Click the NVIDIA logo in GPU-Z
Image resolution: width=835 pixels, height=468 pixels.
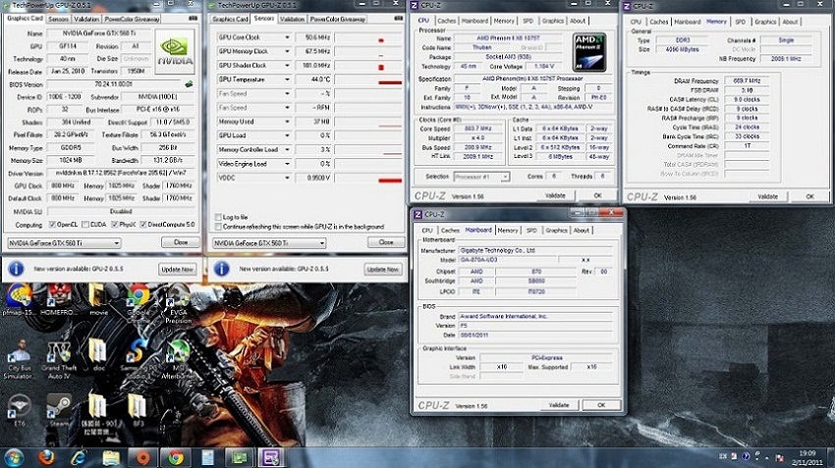(x=175, y=51)
